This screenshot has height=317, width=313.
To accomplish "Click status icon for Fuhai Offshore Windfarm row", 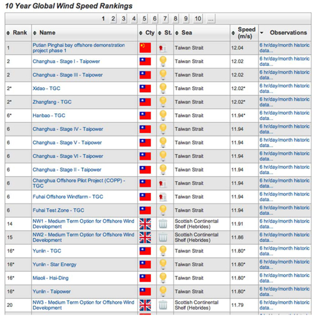I will [163, 197].
